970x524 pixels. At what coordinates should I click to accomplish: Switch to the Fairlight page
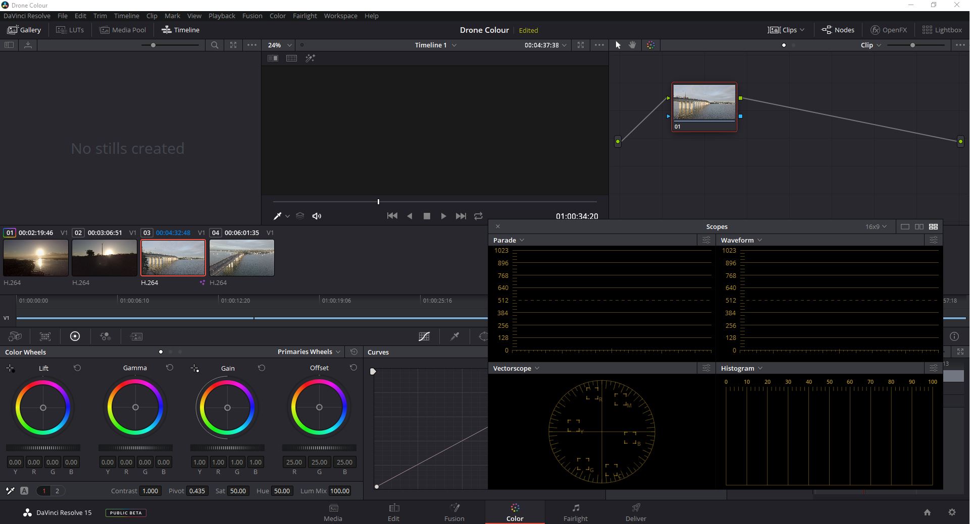(576, 512)
